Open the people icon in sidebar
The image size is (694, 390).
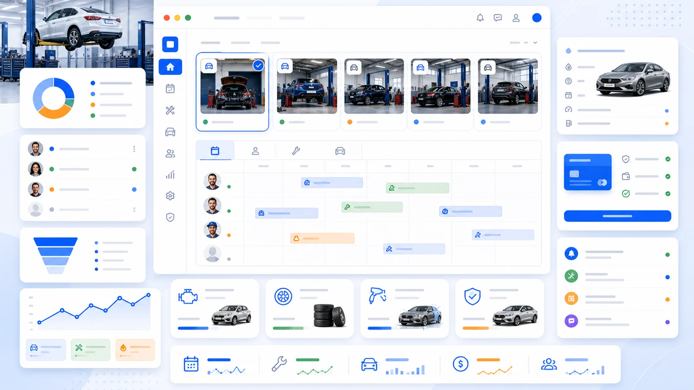170,153
